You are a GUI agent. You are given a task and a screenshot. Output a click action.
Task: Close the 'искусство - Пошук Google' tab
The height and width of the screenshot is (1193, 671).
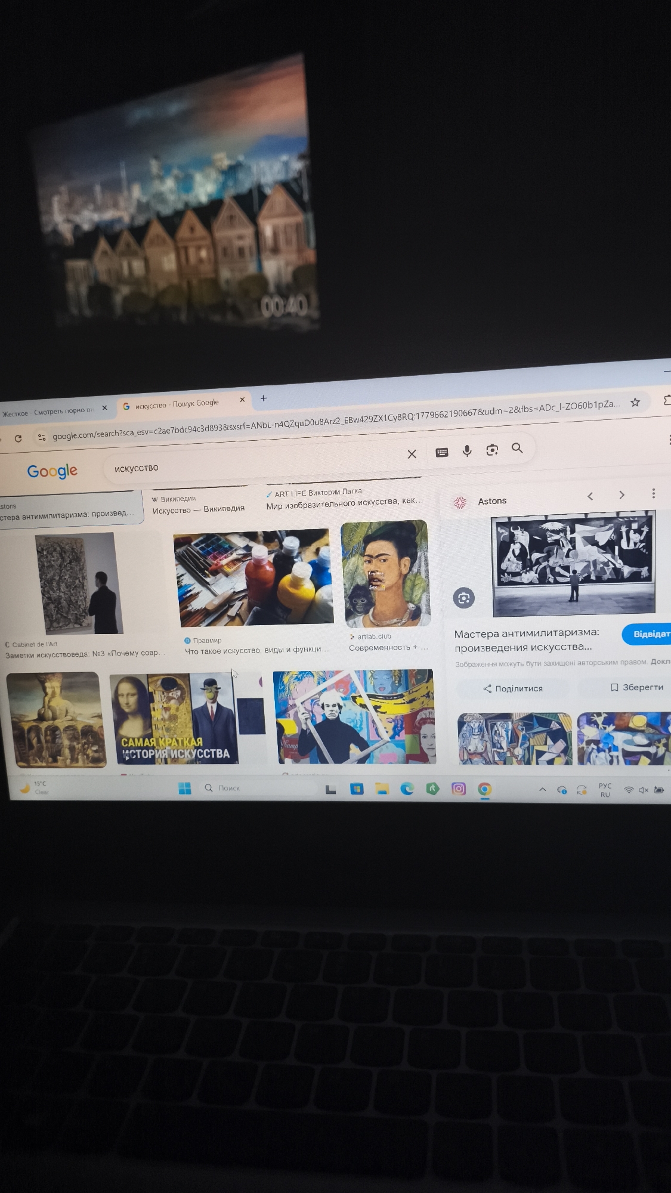tap(242, 400)
